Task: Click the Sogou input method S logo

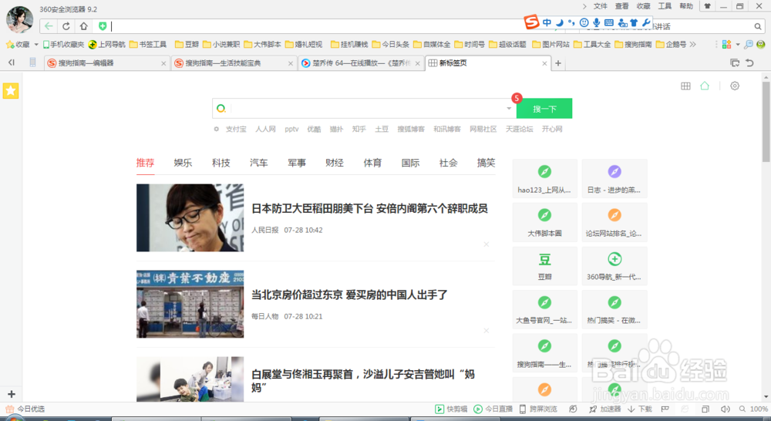Action: (531, 22)
